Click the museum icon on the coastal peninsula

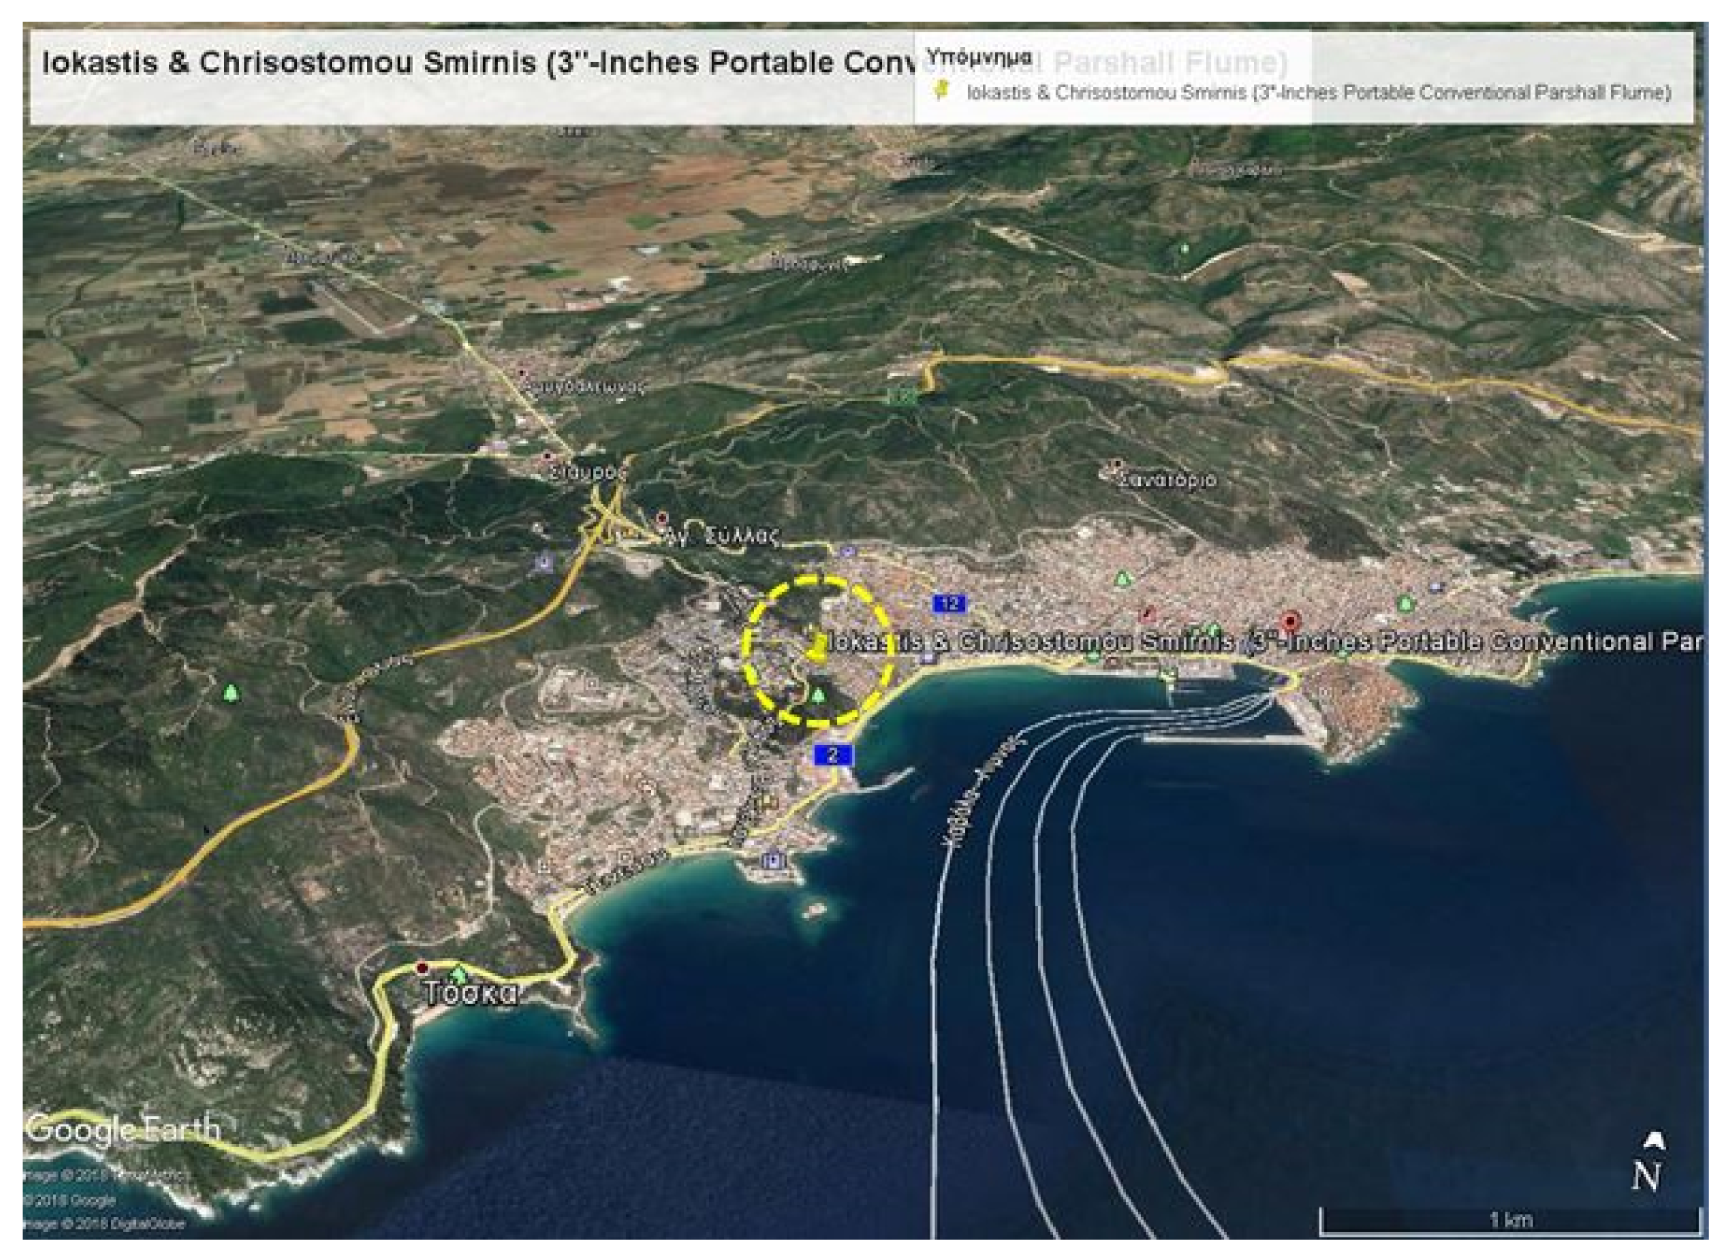pos(773,860)
